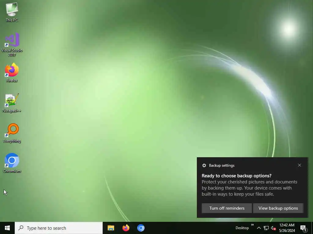313x234 pixels.
Task: Click the Backup settings notification title
Action: pos(222,165)
